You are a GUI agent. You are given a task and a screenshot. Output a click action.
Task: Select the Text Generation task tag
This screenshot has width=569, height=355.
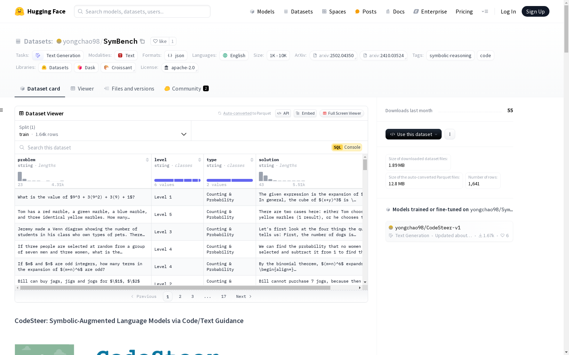[58, 55]
